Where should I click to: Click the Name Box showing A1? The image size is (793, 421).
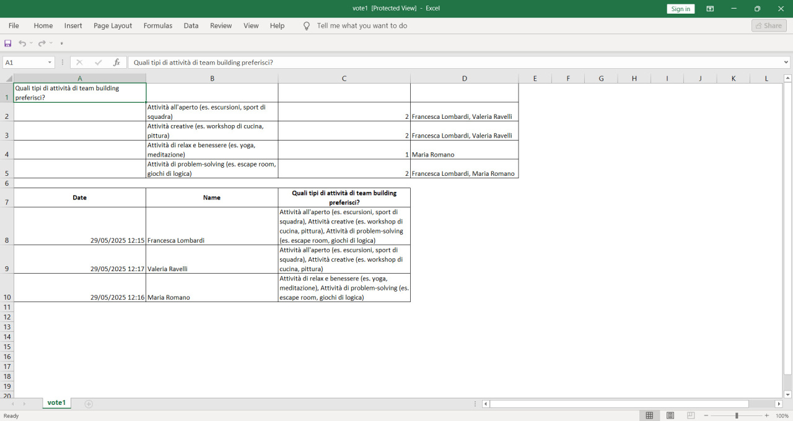click(x=24, y=63)
